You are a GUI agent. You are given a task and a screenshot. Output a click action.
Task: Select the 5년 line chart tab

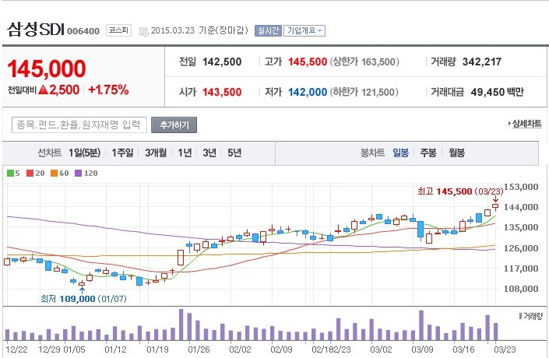pos(234,153)
